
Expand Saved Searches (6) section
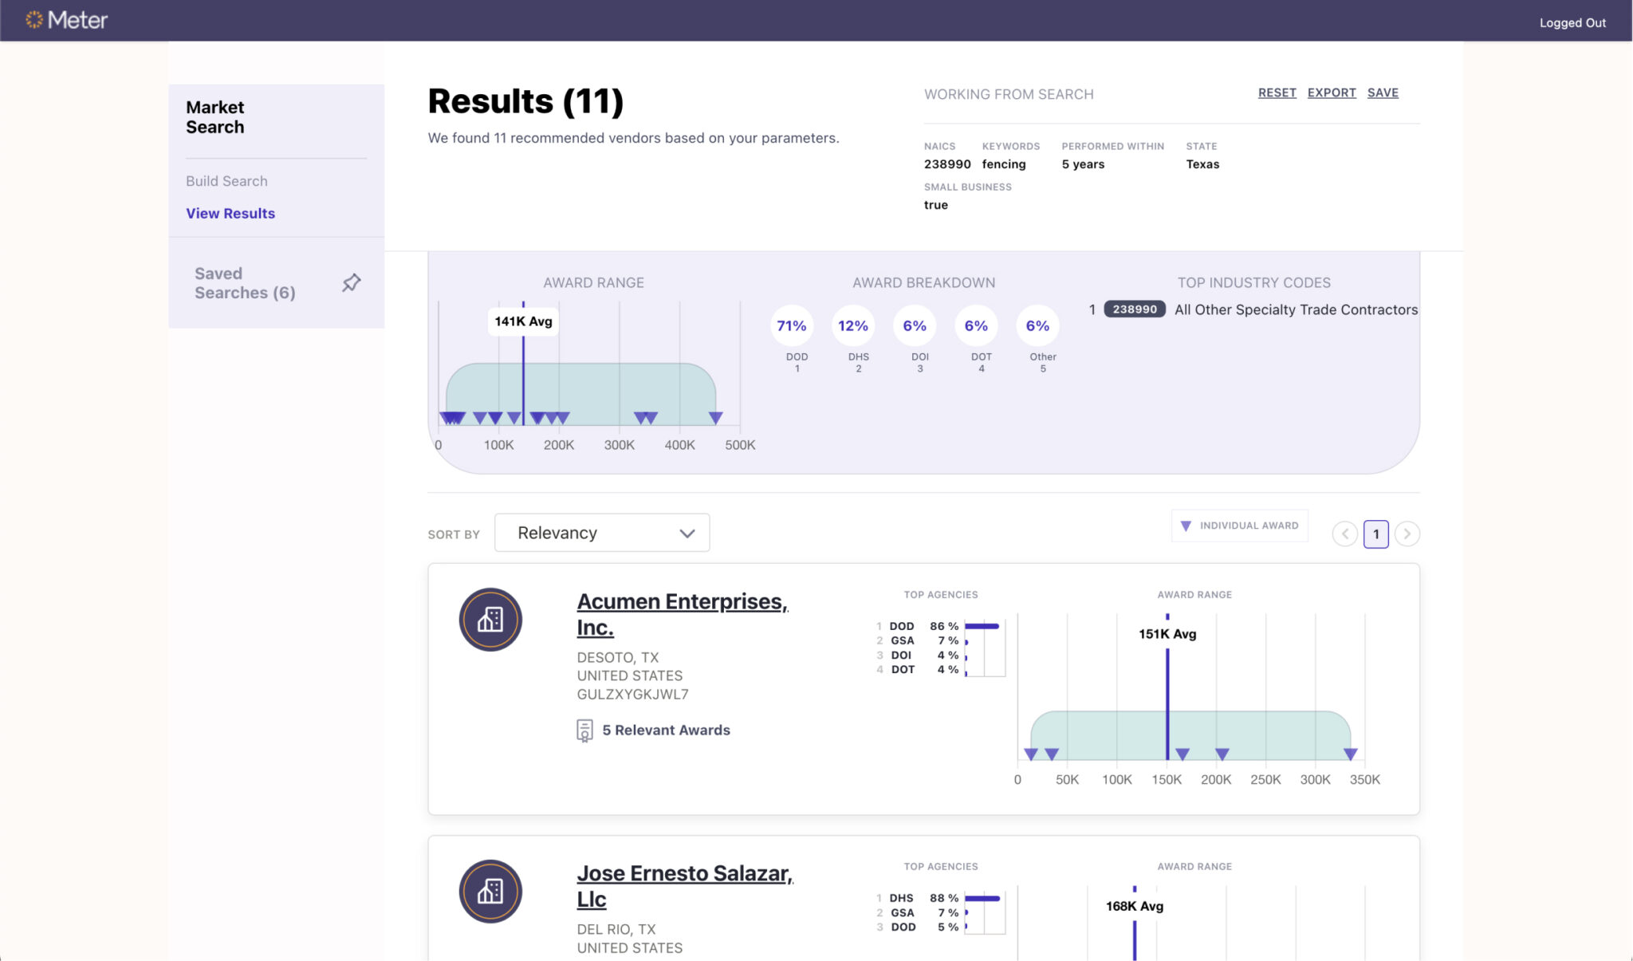coord(245,283)
